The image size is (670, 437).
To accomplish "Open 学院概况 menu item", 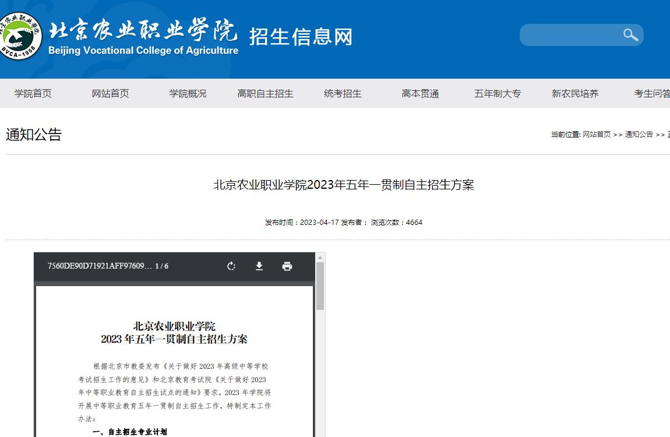I will coord(188,94).
